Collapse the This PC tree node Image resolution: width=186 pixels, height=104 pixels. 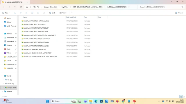[2, 76]
